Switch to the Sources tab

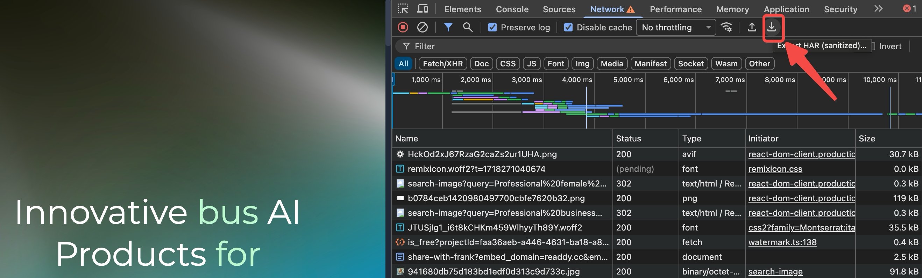559,9
